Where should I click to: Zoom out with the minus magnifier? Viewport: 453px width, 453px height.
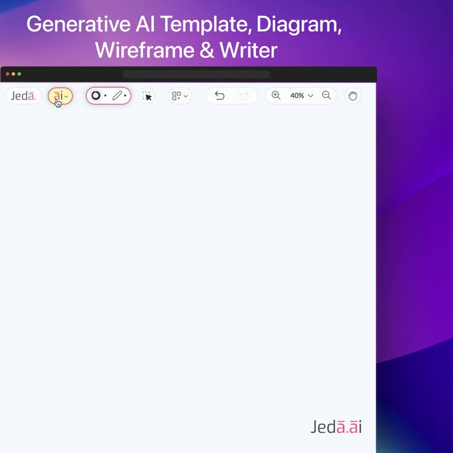click(326, 95)
